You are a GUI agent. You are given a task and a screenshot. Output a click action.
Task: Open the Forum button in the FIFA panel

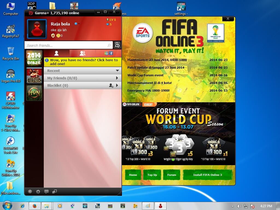tap(172, 175)
